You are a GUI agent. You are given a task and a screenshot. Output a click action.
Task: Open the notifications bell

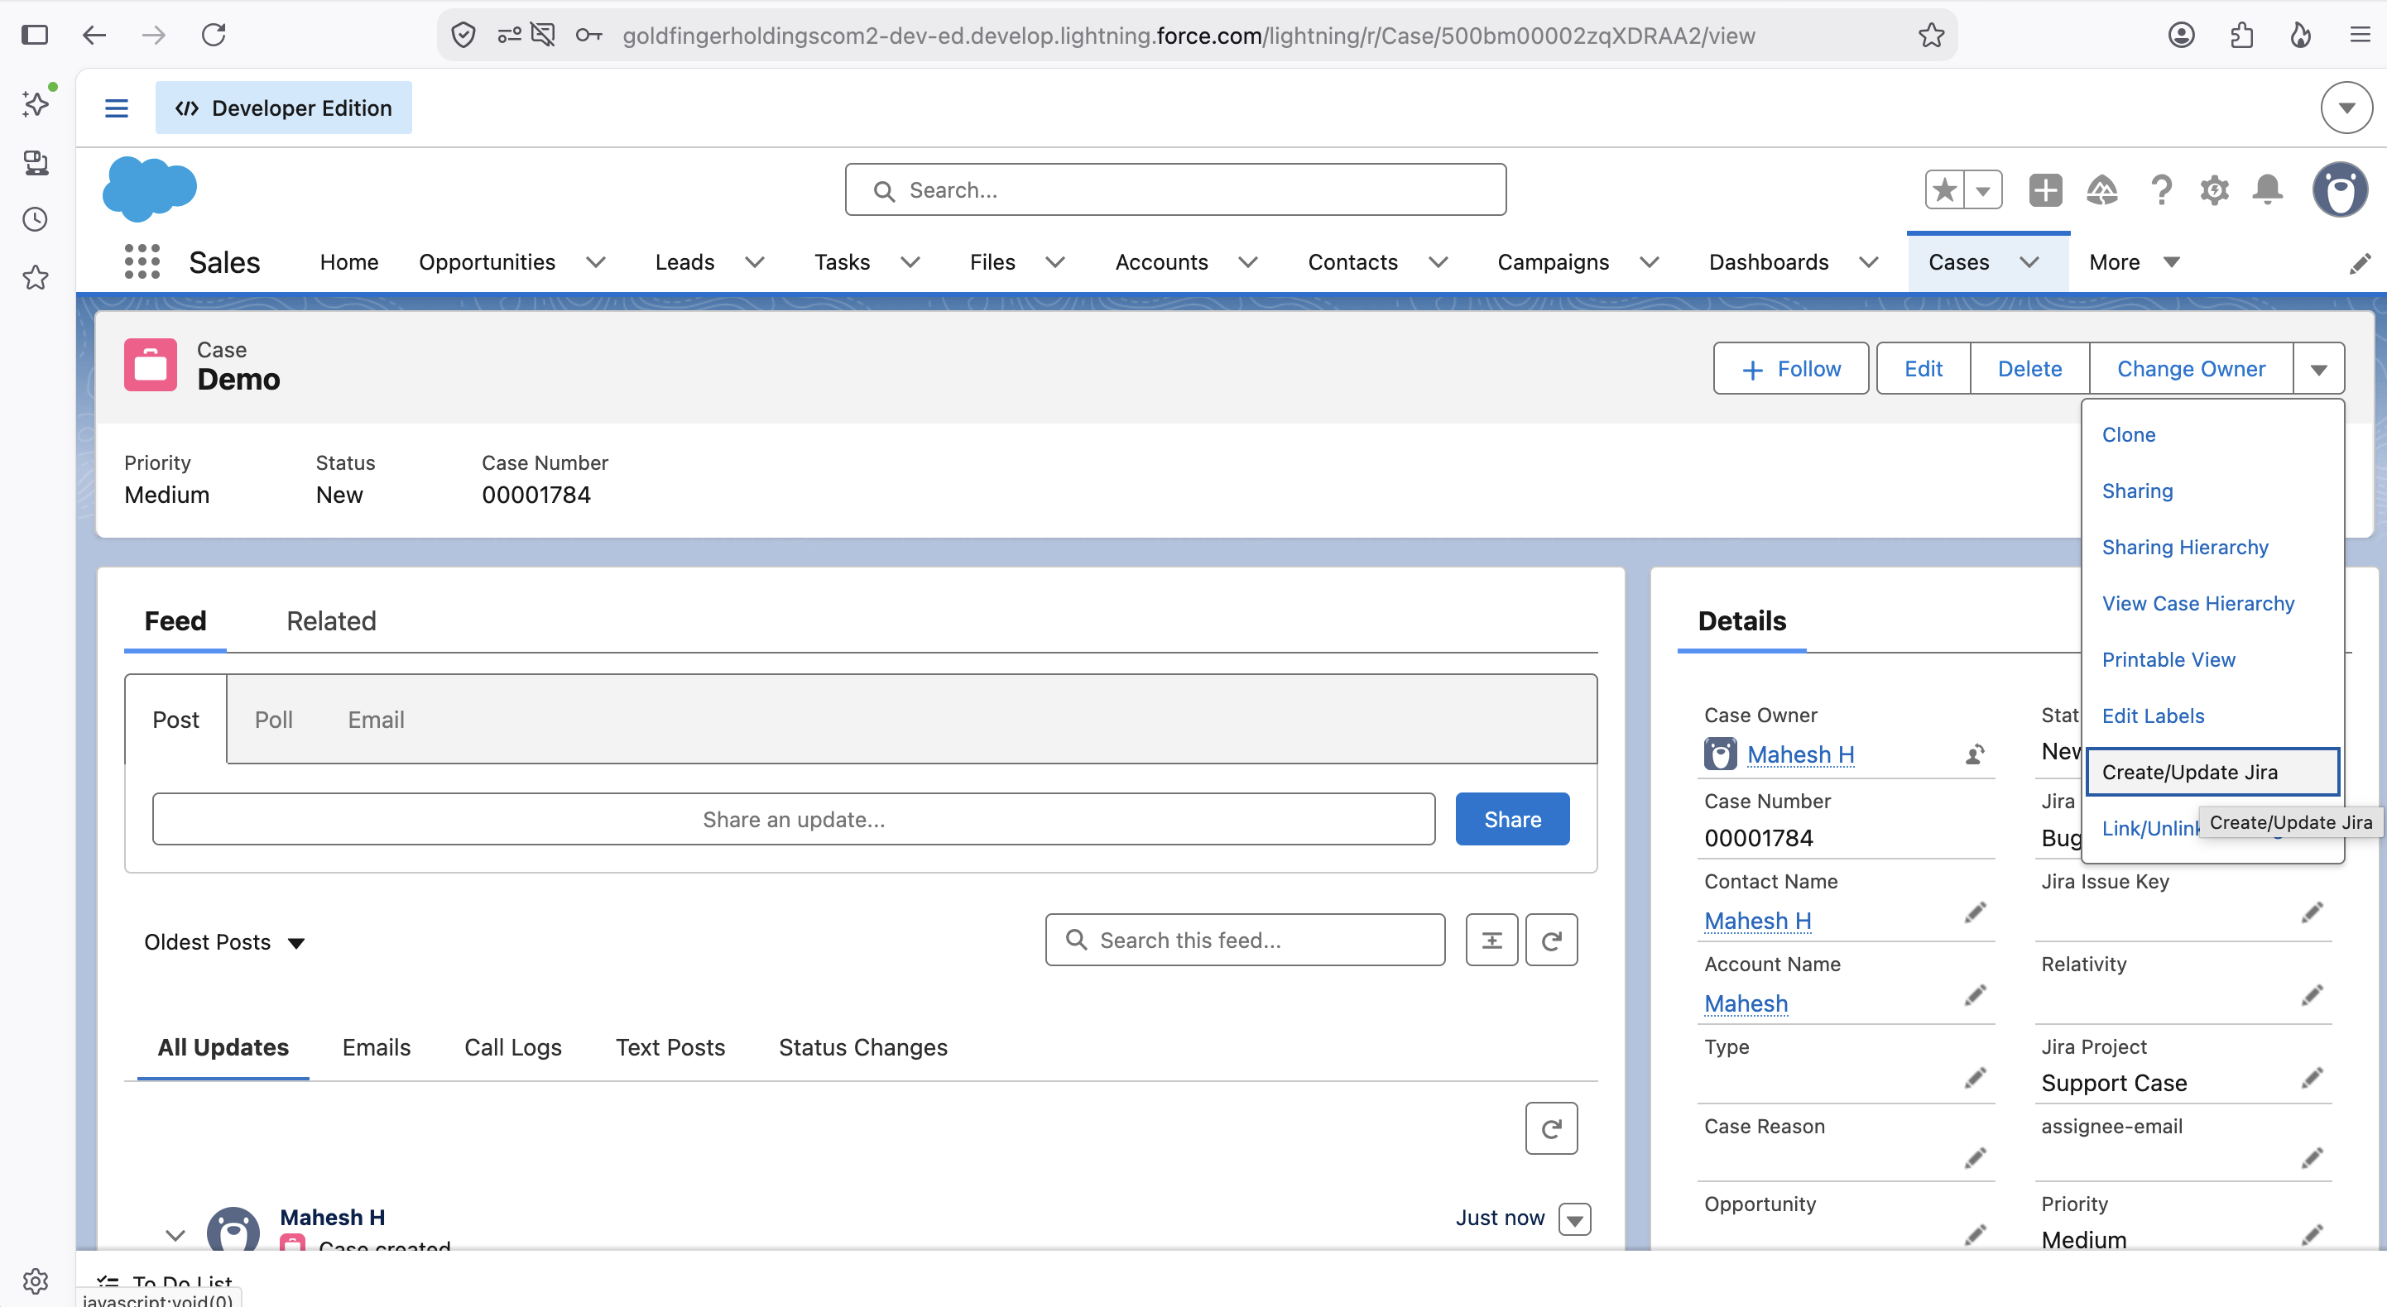2268,190
